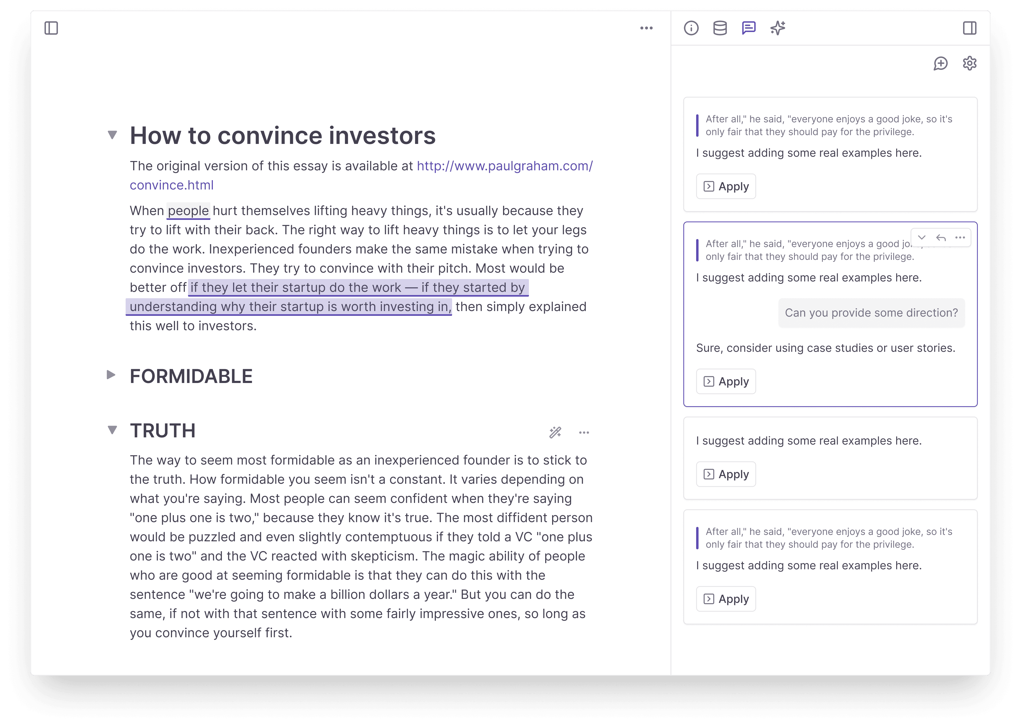The height and width of the screenshot is (726, 1021).
Task: Click quoted text in the bottom comment card
Action: [829, 538]
